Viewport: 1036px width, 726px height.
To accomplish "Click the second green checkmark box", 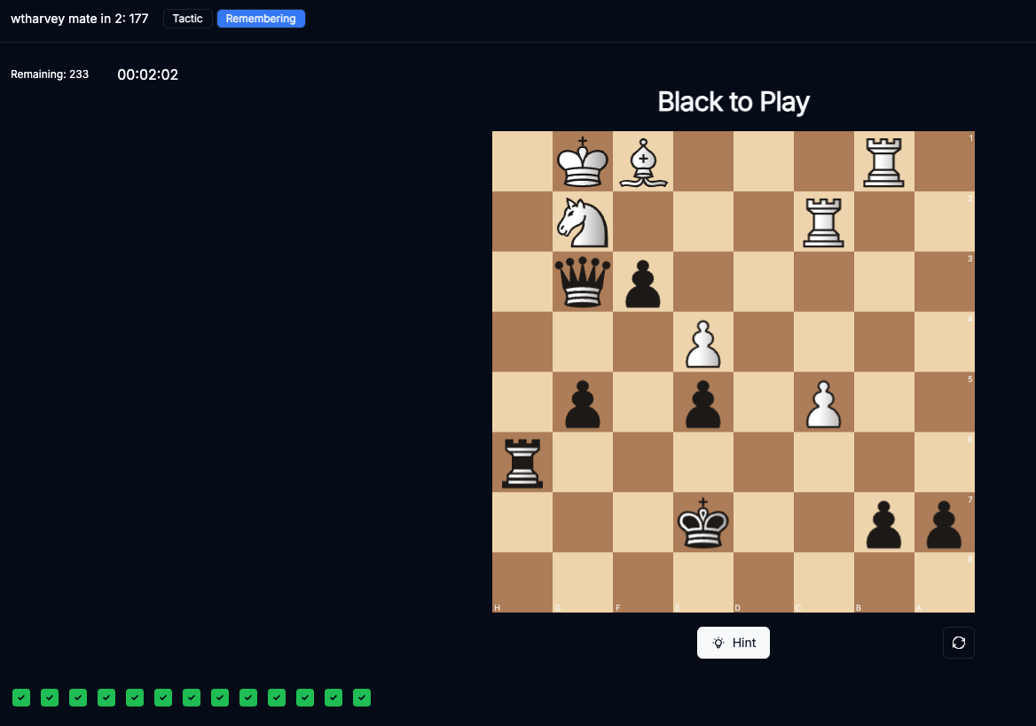I will click(50, 698).
